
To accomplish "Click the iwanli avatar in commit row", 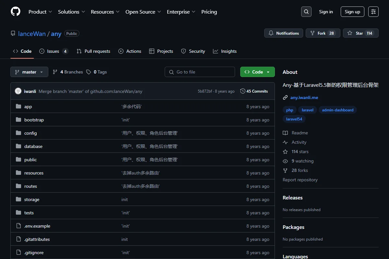I will pyautogui.click(x=18, y=91).
